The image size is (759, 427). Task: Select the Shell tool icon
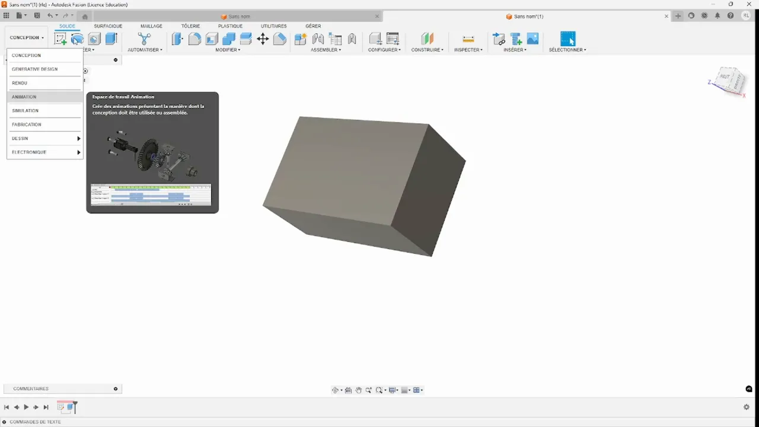[212, 39]
